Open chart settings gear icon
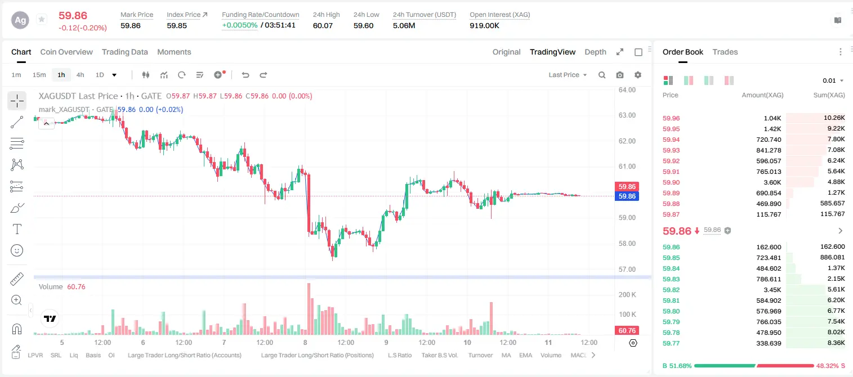The height and width of the screenshot is (377, 853). point(638,75)
